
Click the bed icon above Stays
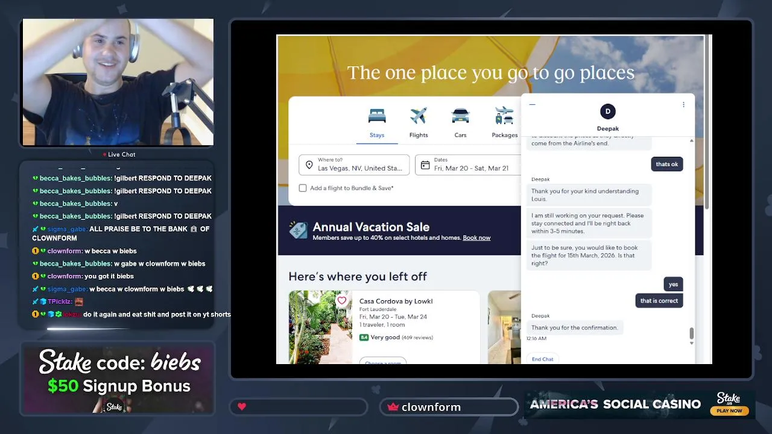pyautogui.click(x=377, y=115)
